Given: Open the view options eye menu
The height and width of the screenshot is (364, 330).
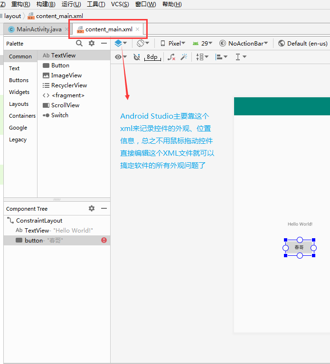Looking at the screenshot, I should pyautogui.click(x=121, y=57).
